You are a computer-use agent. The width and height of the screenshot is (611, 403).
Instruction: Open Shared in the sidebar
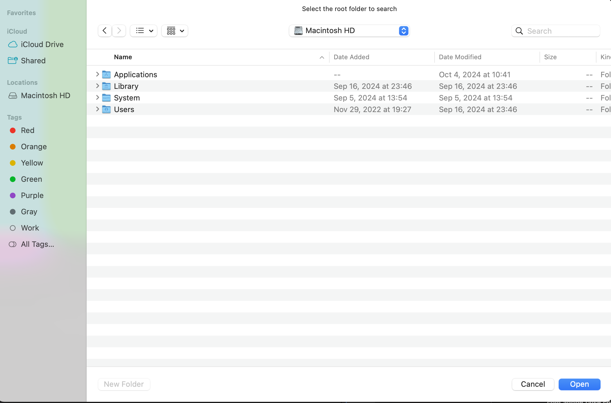33,61
